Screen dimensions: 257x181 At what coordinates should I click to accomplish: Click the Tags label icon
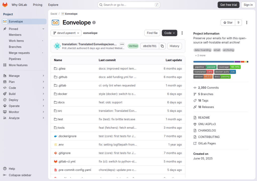[x=195, y=101]
